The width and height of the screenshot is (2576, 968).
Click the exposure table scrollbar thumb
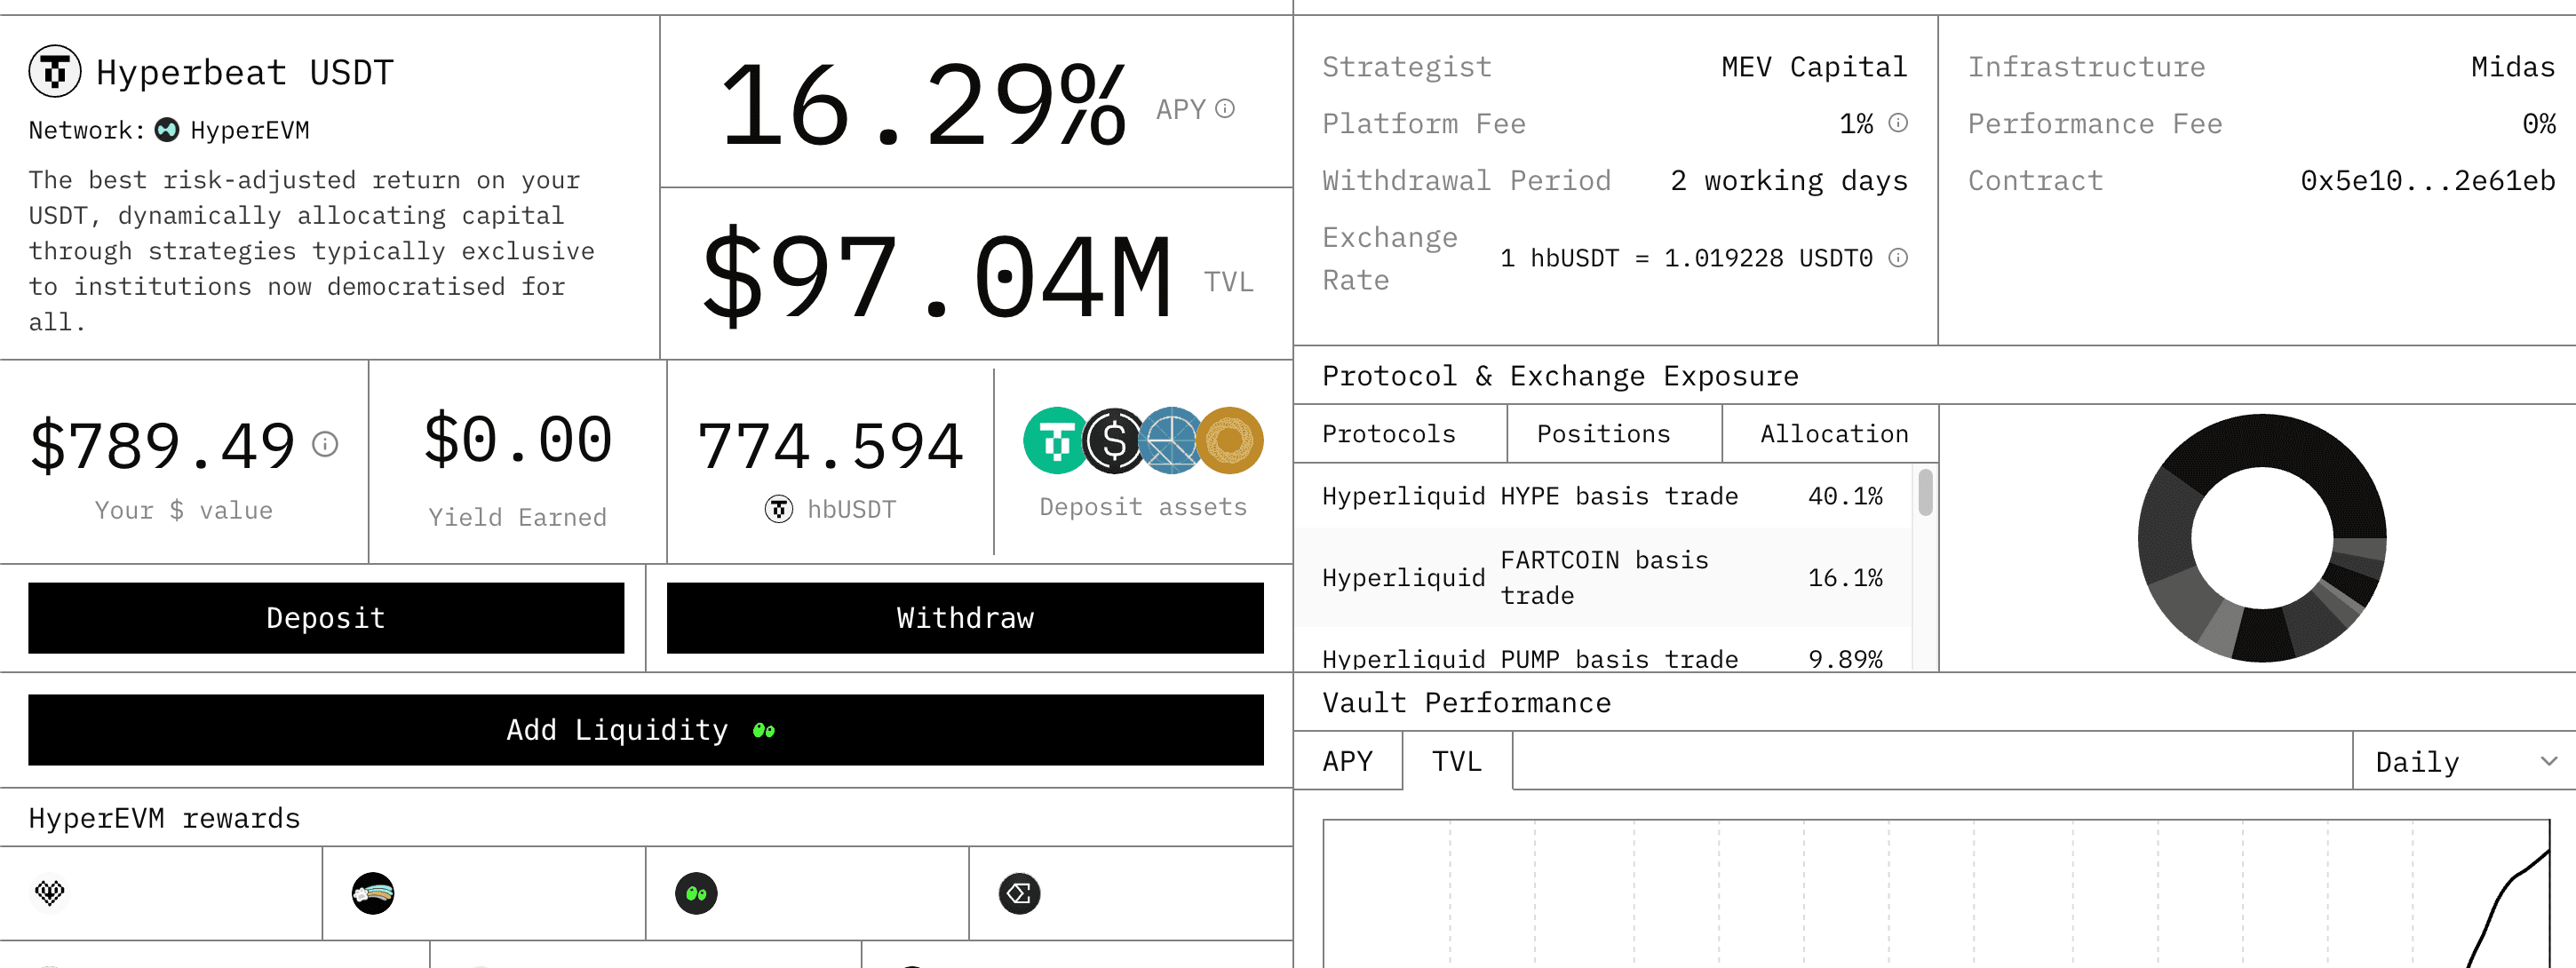tap(1925, 493)
